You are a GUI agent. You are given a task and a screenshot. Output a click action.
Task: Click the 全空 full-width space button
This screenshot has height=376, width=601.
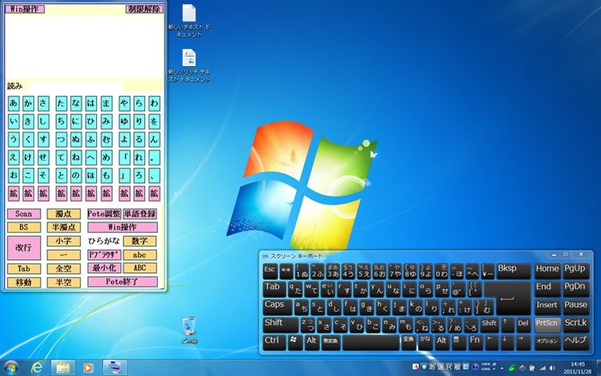[x=64, y=269]
